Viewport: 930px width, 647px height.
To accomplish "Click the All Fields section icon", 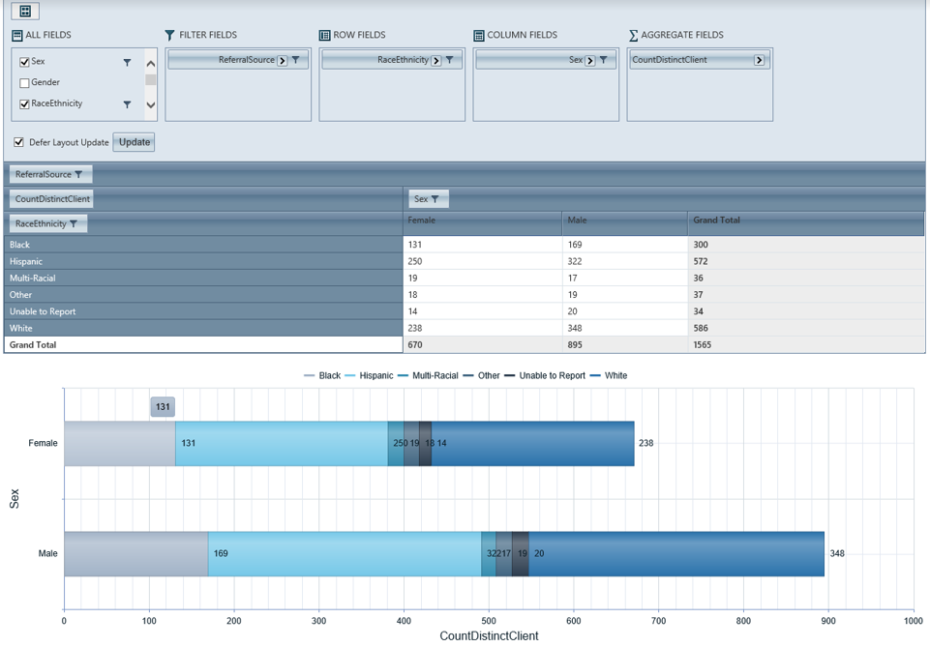I will [17, 36].
